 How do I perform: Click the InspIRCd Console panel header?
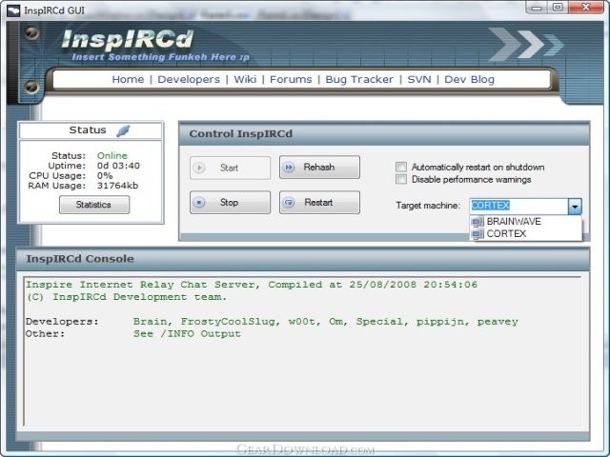click(x=303, y=259)
